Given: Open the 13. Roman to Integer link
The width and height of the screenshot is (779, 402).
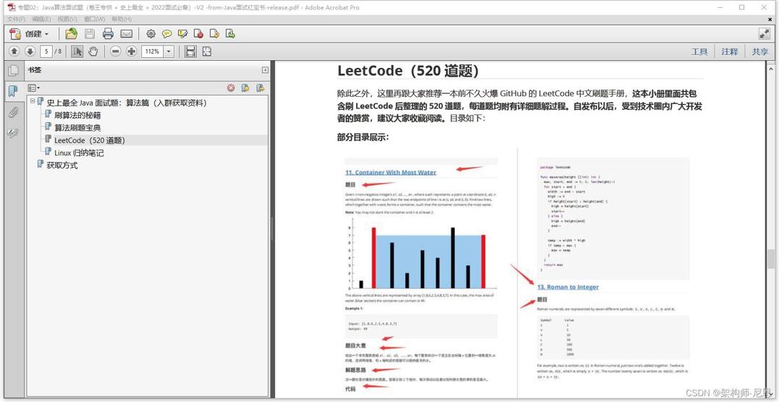Looking at the screenshot, I should click(x=568, y=287).
